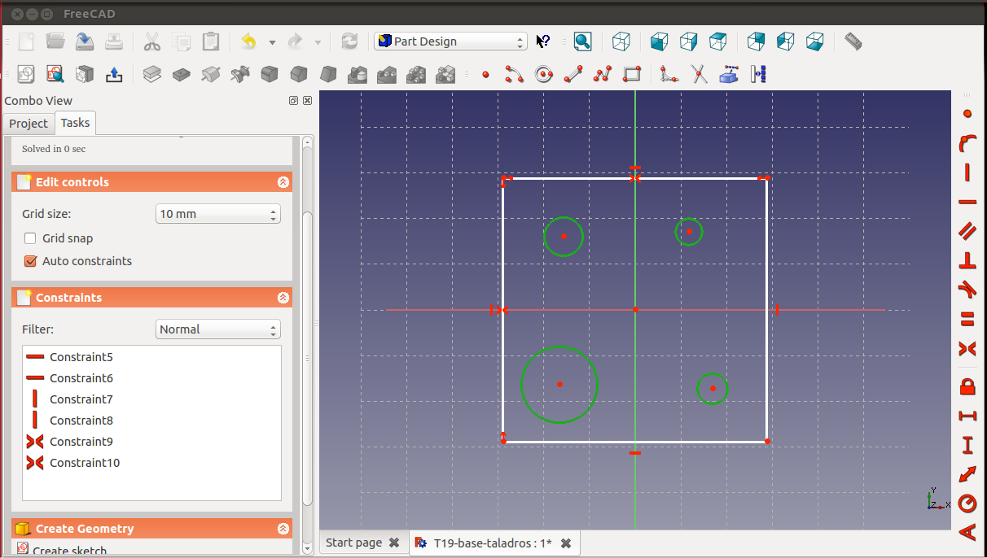Disable the Auto constraints checkbox
The width and height of the screenshot is (987, 558).
31,261
